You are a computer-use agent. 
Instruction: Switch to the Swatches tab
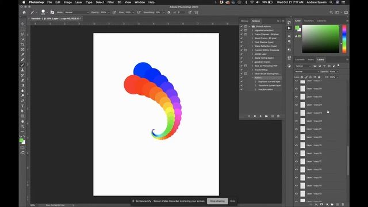[x=309, y=21]
